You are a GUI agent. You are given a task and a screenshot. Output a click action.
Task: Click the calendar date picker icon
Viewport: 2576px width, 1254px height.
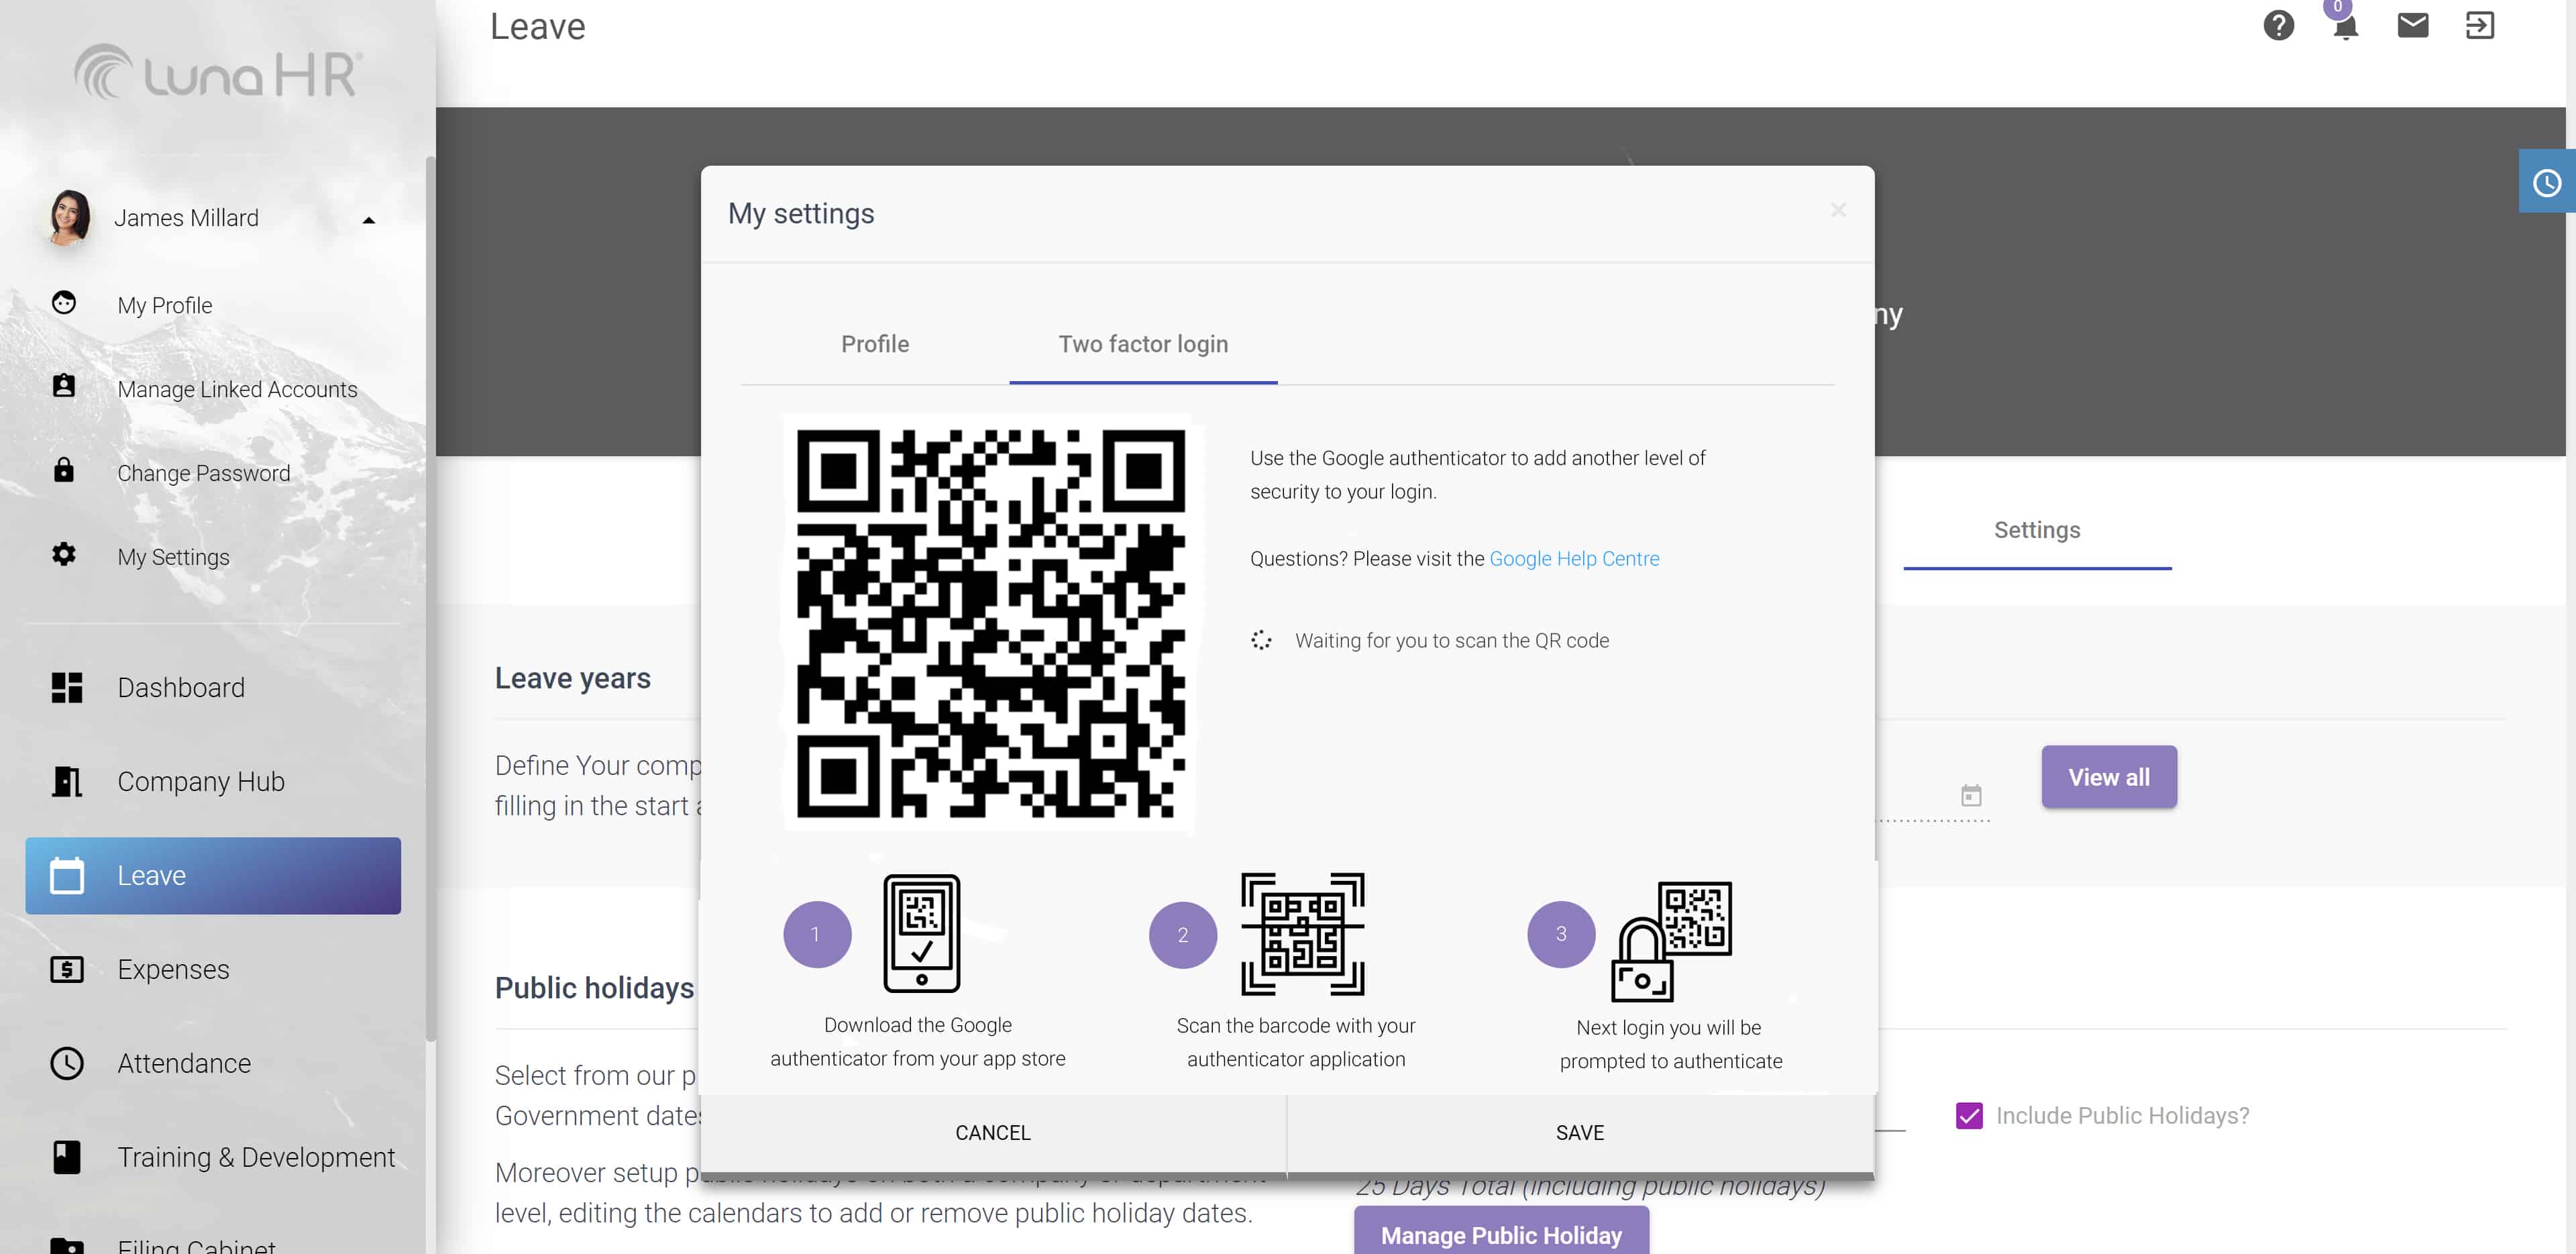(x=1970, y=795)
